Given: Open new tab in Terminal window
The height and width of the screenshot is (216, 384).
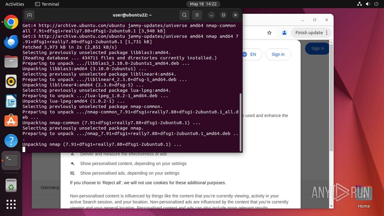Looking at the screenshot, I should pos(29,15).
